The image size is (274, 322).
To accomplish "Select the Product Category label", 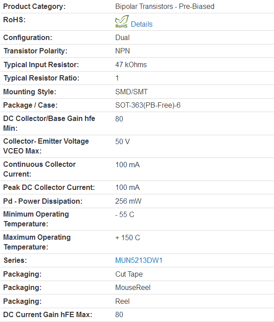I will [x=34, y=6].
